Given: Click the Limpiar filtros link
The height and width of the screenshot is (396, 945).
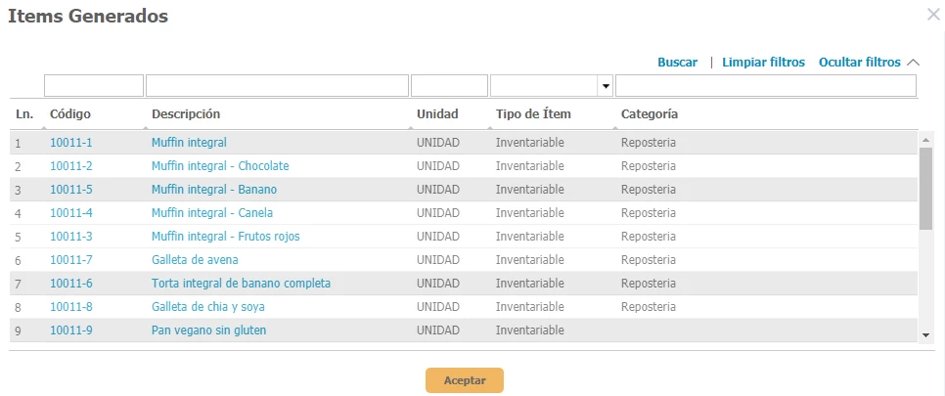Looking at the screenshot, I should 763,63.
